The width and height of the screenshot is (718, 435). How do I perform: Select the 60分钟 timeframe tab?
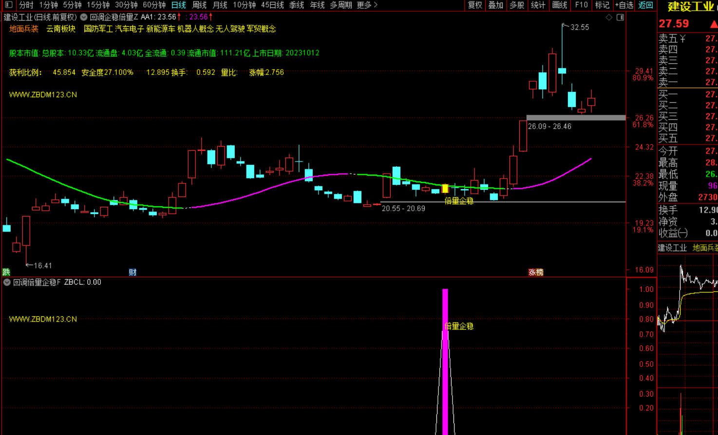click(x=154, y=5)
